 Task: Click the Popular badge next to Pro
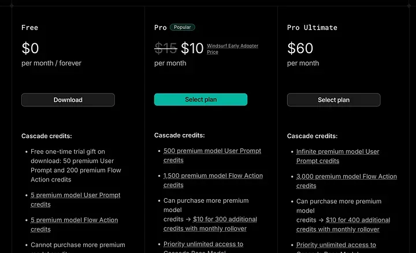click(183, 27)
